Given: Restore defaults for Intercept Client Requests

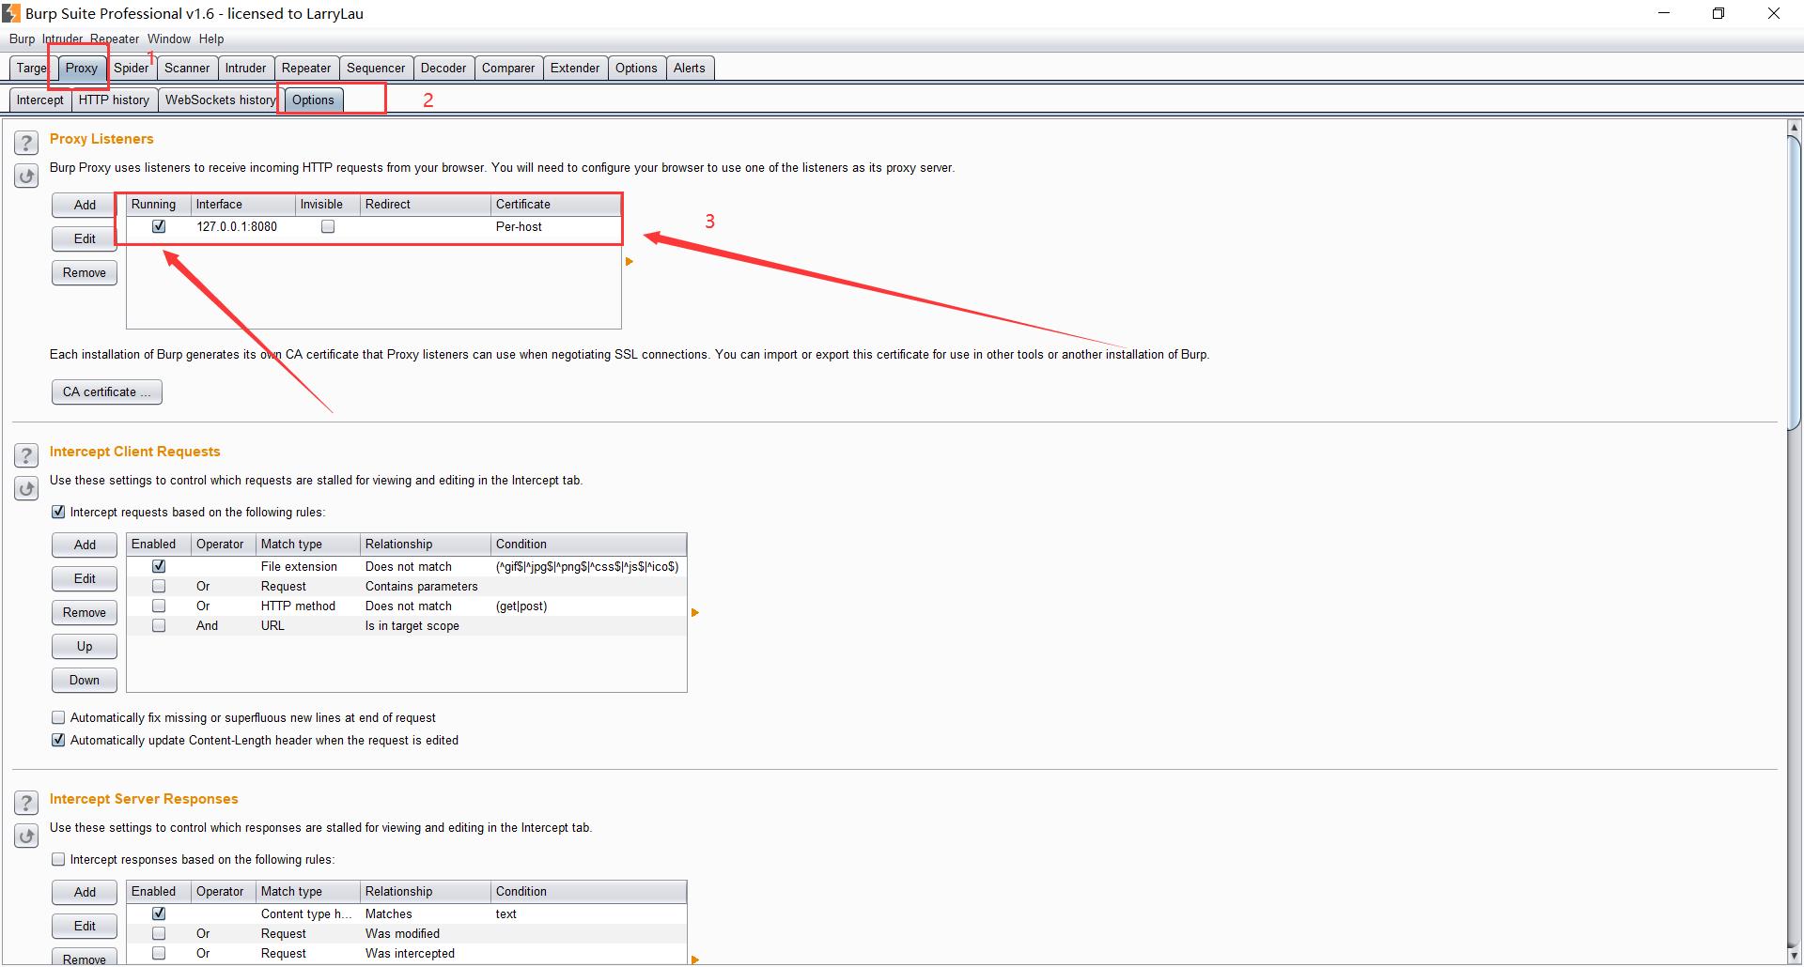Looking at the screenshot, I should point(26,488).
